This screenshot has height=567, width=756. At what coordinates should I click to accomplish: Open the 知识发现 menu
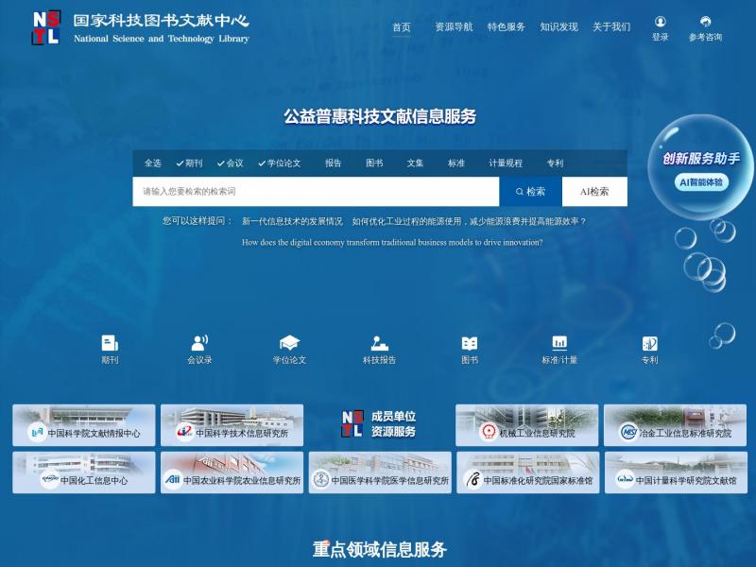[x=558, y=27]
